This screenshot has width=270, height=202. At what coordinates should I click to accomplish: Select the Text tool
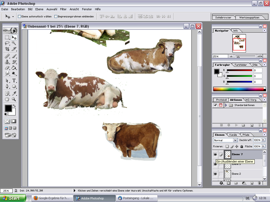click(x=14, y=80)
